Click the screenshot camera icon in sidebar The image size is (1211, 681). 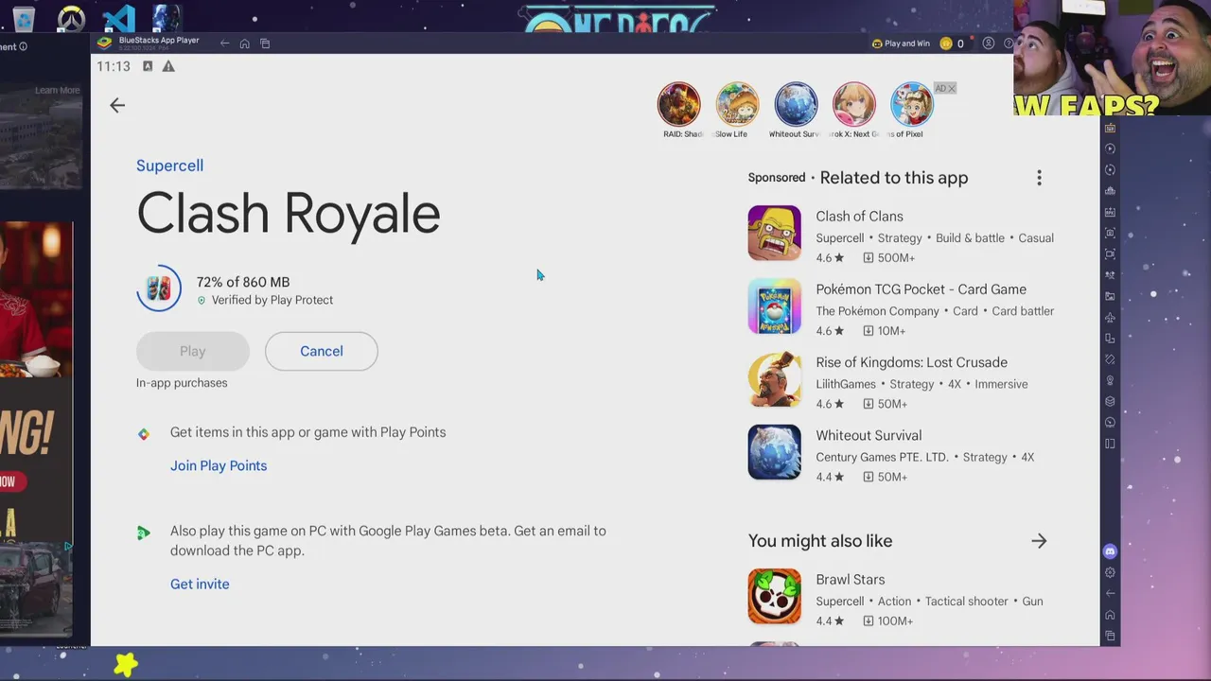[x=1111, y=233]
